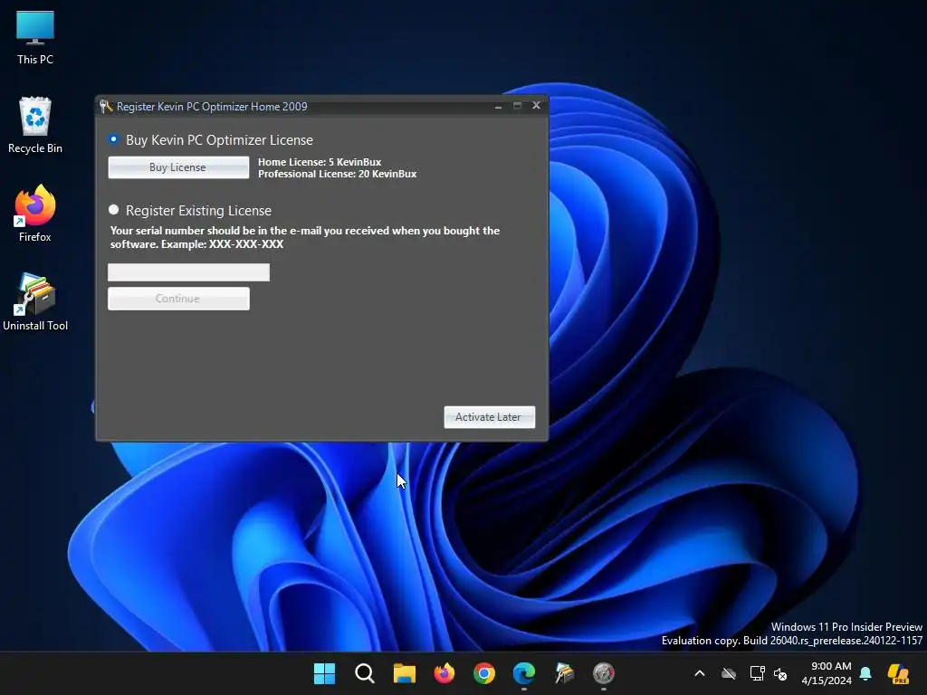The height and width of the screenshot is (695, 927).
Task: Minimize the Register Kevin PC Optimizer dialog
Action: 499,106
